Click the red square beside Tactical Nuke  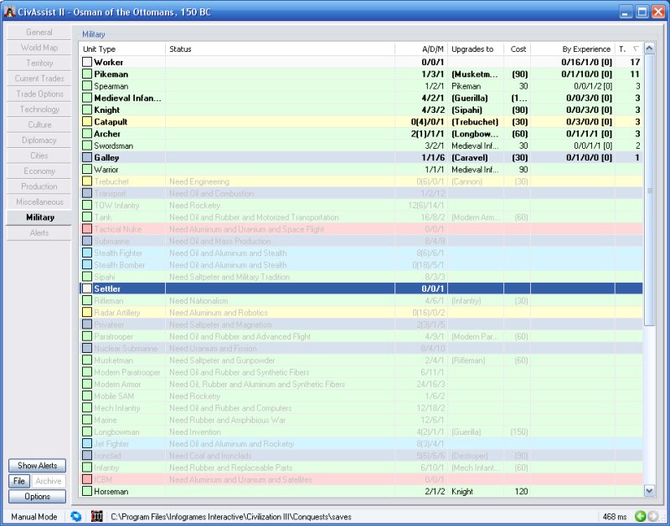[87, 229]
